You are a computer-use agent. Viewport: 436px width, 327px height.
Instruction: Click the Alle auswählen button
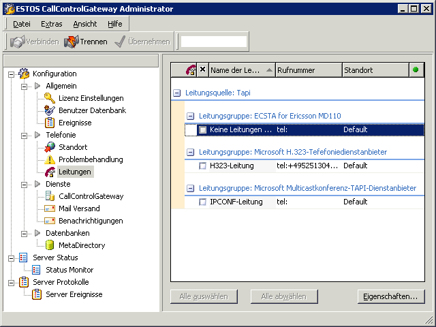point(204,296)
